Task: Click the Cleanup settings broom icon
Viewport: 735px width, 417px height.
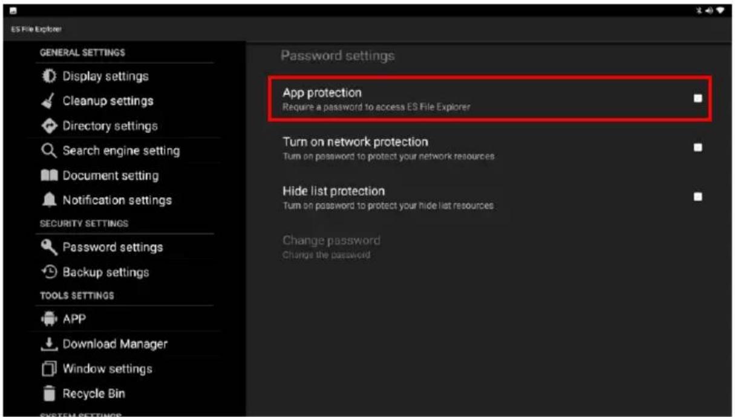Action: click(x=49, y=102)
